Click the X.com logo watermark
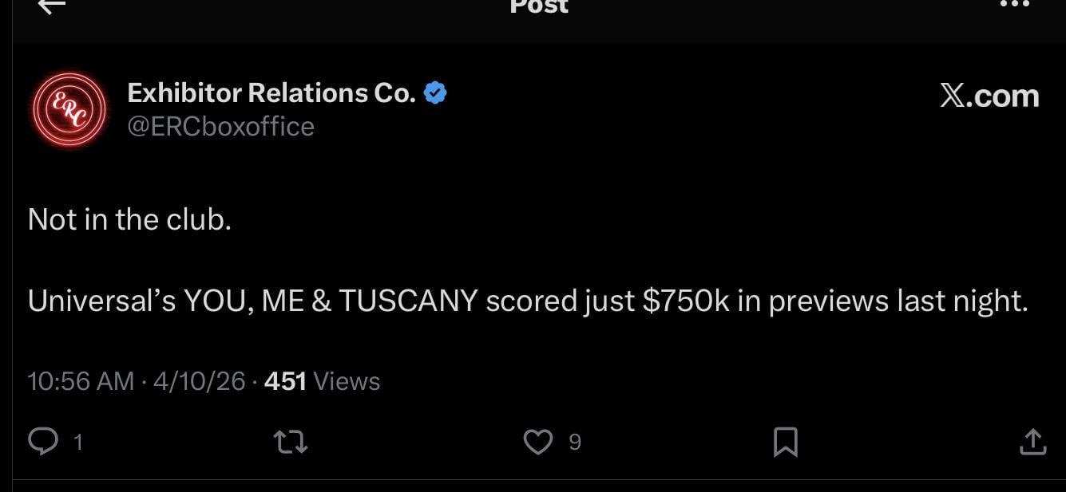 click(989, 96)
